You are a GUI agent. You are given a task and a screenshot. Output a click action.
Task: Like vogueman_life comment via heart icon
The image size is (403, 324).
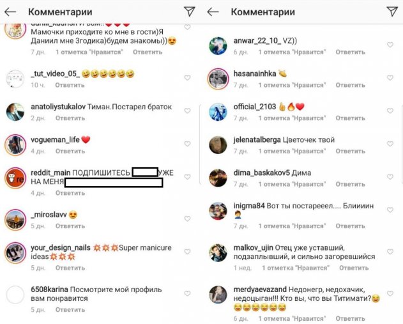(x=187, y=144)
